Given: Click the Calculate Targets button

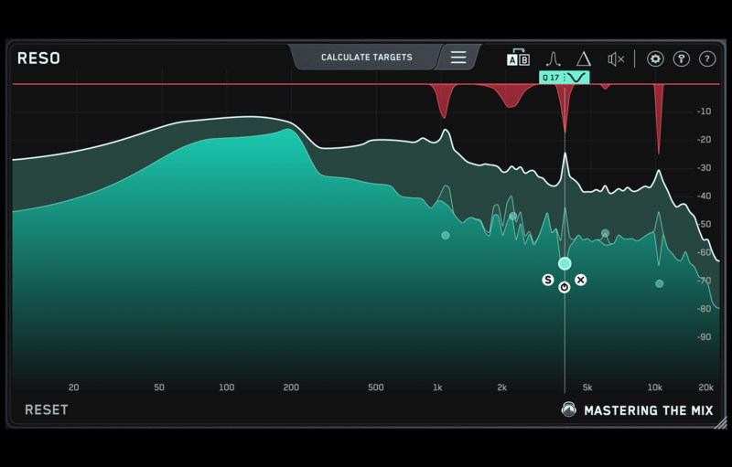Looking at the screenshot, I should [x=366, y=58].
